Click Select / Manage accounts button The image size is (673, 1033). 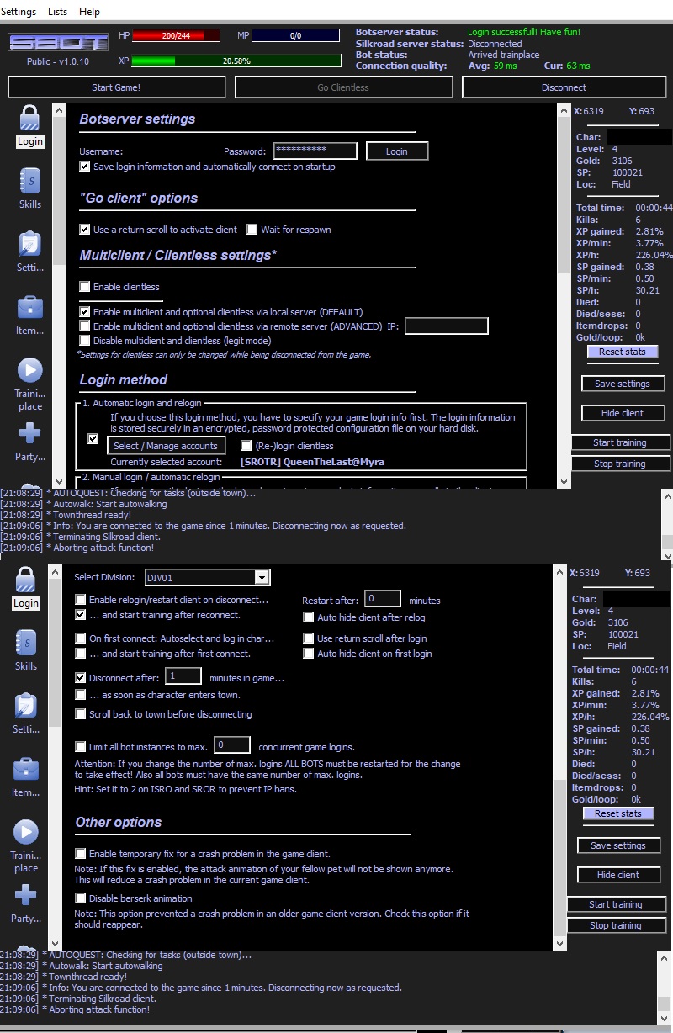tap(165, 446)
